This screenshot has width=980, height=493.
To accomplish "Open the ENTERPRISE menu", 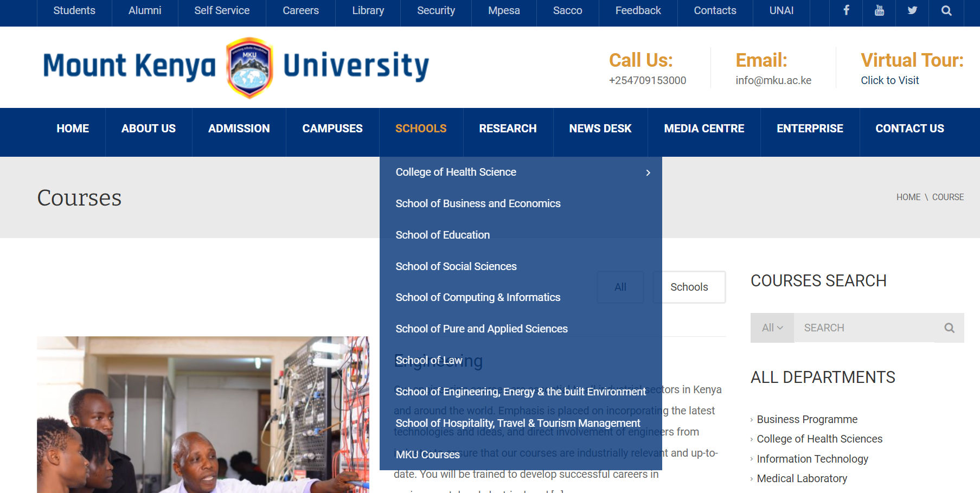I will (810, 129).
